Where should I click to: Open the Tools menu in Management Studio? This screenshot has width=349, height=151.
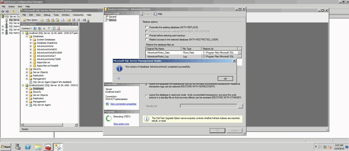click(56, 15)
